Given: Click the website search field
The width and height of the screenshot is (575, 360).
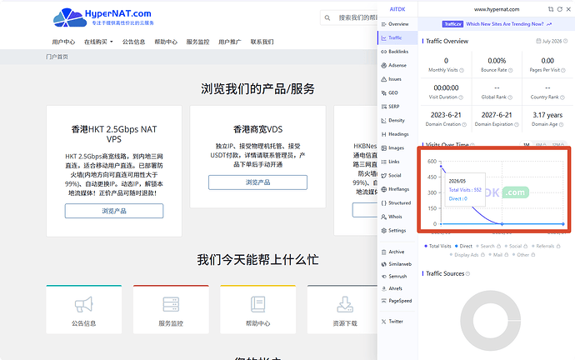Looking at the screenshot, I should click(348, 17).
